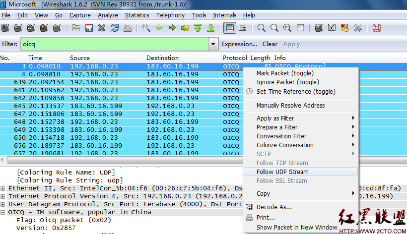Print packets printer icon in toolbar
This screenshot has height=234, width=407.
pos(128,28)
